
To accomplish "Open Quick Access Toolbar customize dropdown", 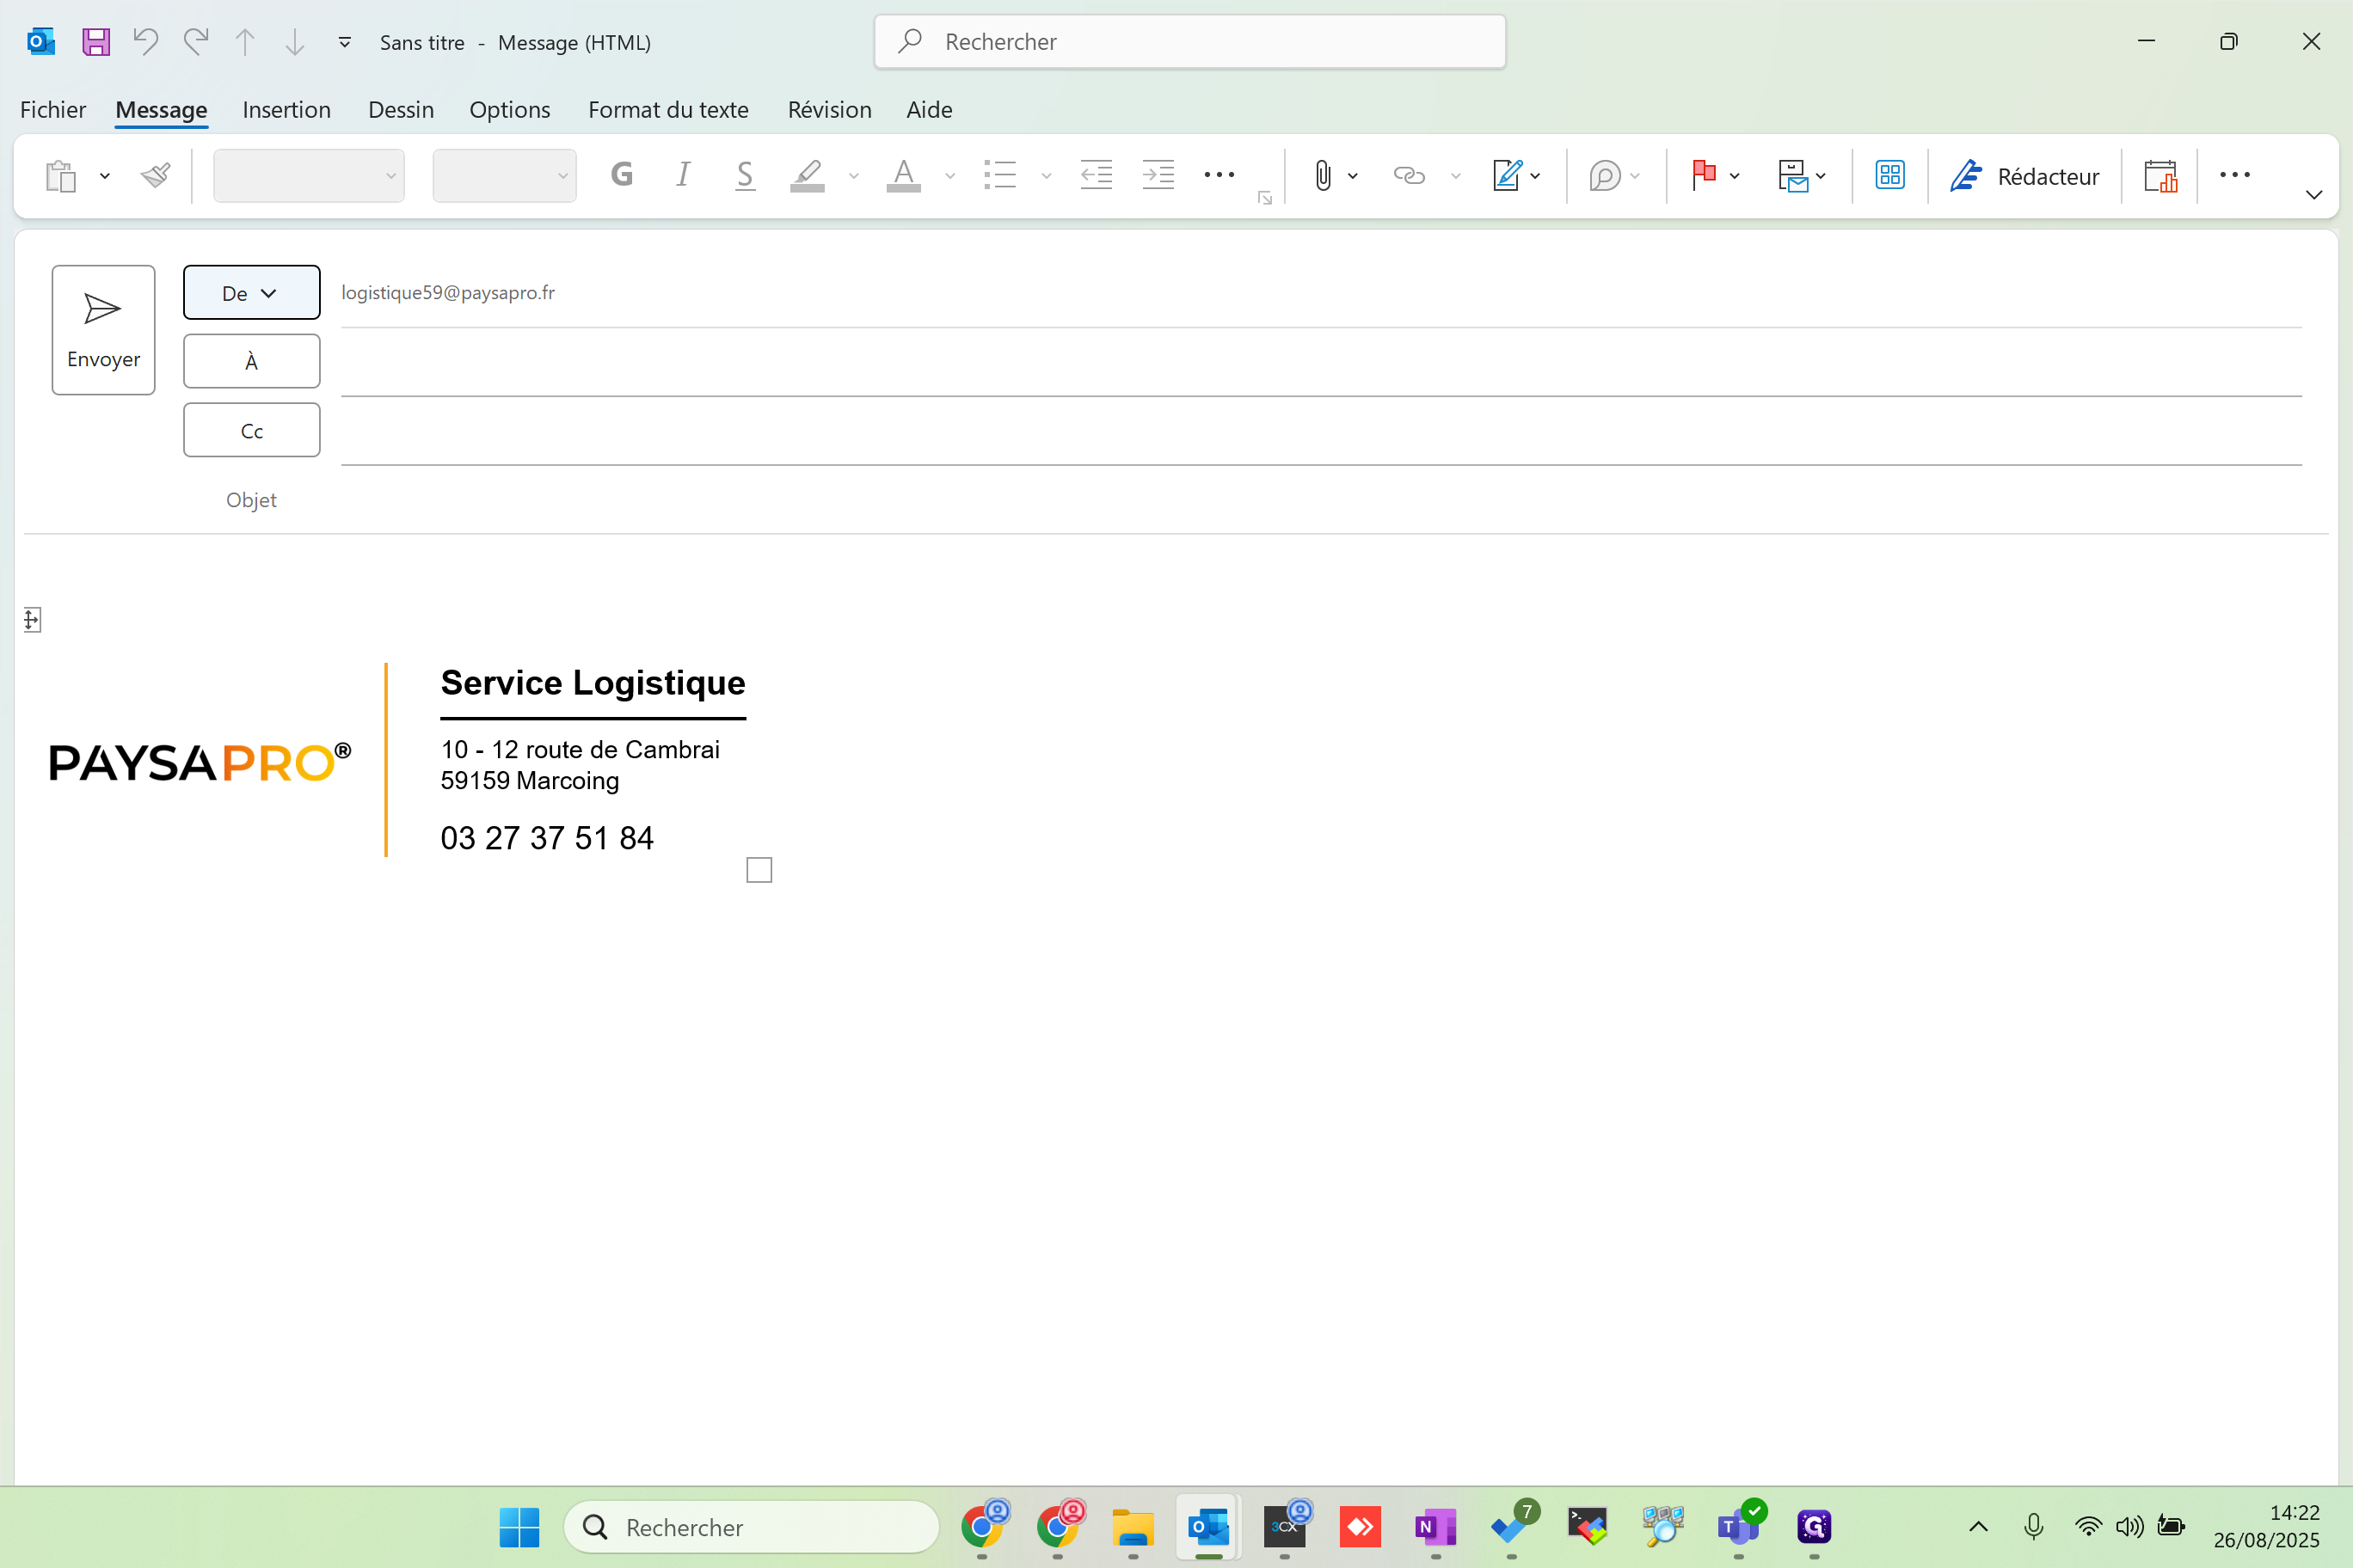I will 344,42.
